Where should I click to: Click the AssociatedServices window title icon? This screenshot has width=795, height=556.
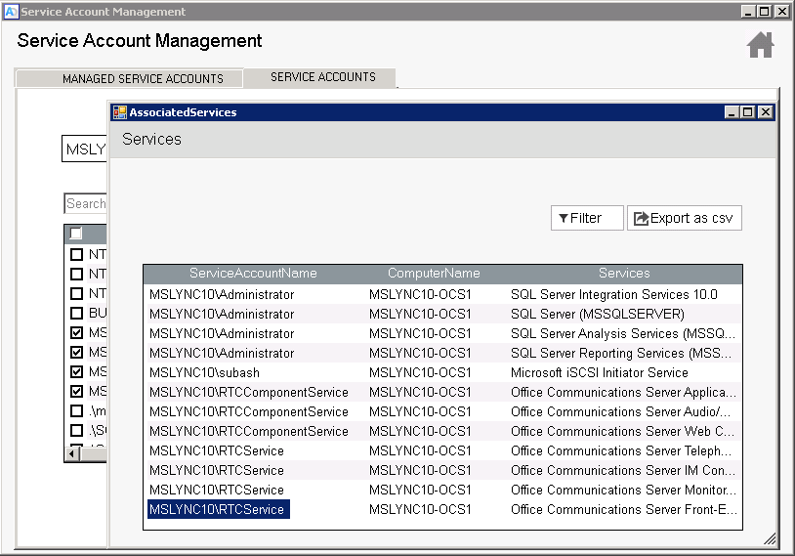coord(119,112)
